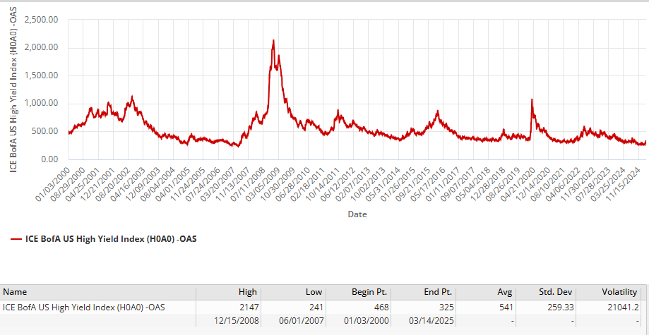Viewport: 649px width, 335px height.
Task: Click the 05/17/2016 x-axis date label
Action: click(429, 185)
